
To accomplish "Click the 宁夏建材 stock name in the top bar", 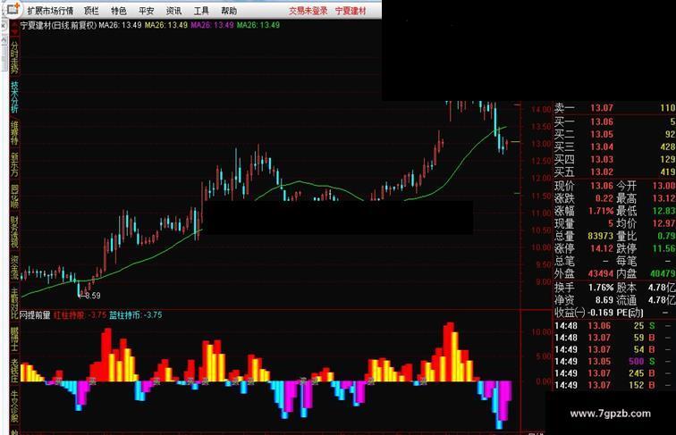I will pyautogui.click(x=351, y=11).
